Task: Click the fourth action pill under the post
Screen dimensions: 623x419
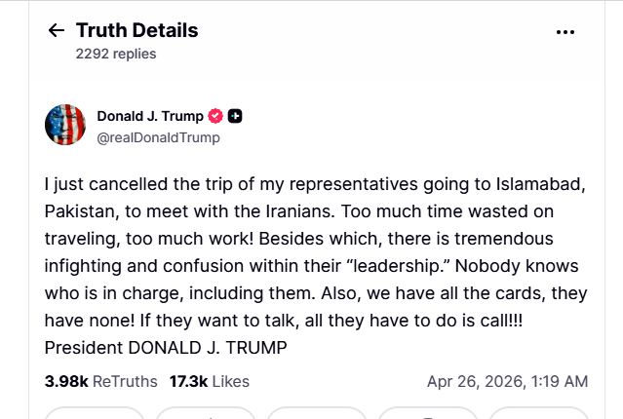Action: [427, 413]
